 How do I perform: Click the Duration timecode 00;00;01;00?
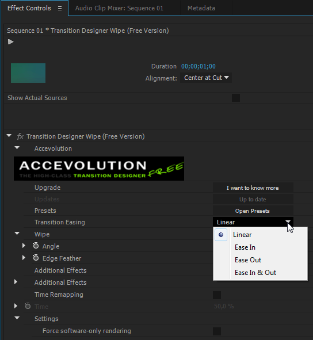(199, 66)
